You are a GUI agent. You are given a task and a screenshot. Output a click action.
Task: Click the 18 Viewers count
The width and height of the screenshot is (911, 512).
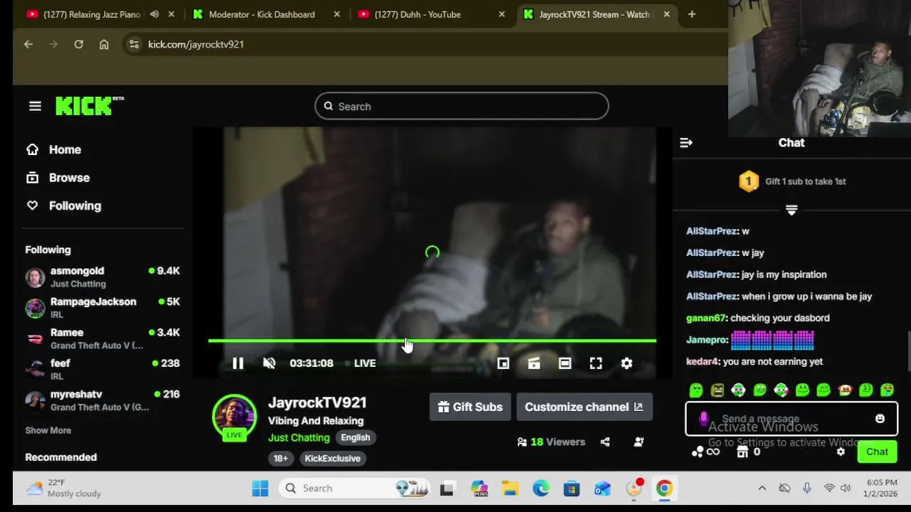[x=551, y=442]
